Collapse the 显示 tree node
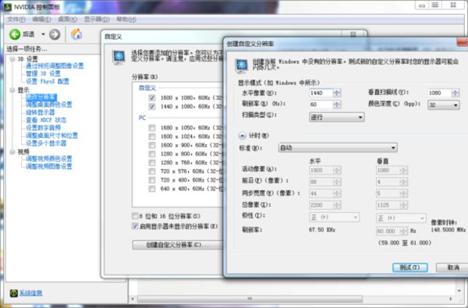Image resolution: width=468 pixels, height=308 pixels. point(12,90)
